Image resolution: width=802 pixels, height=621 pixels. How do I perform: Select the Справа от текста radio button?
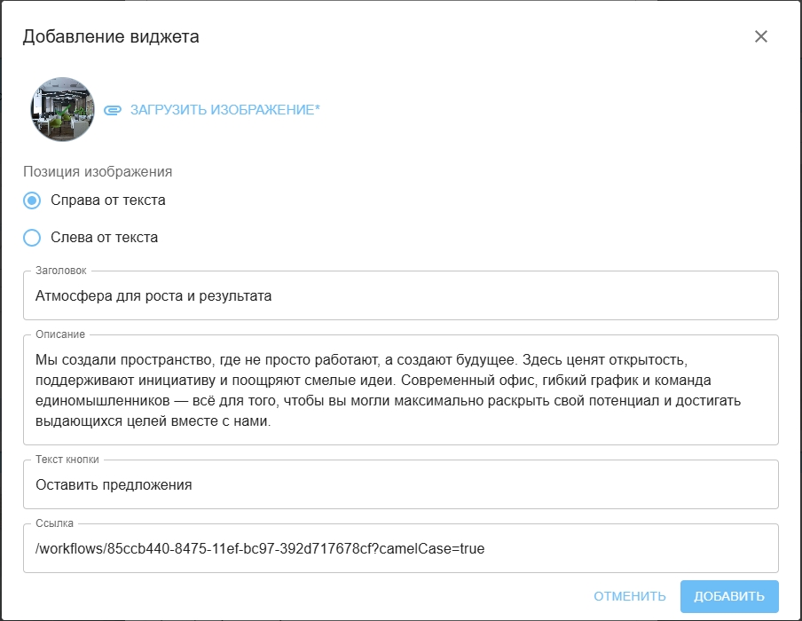click(32, 200)
